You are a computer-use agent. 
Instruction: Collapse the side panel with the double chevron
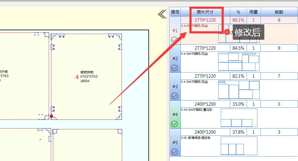coord(162,14)
